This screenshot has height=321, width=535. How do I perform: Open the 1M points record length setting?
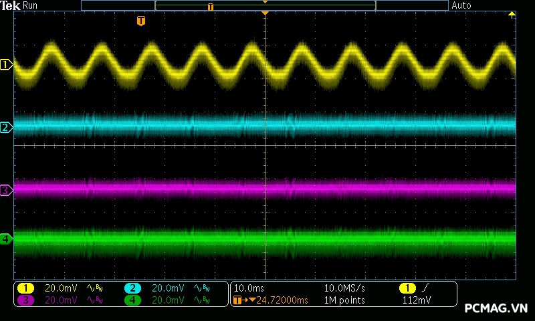pos(344,300)
